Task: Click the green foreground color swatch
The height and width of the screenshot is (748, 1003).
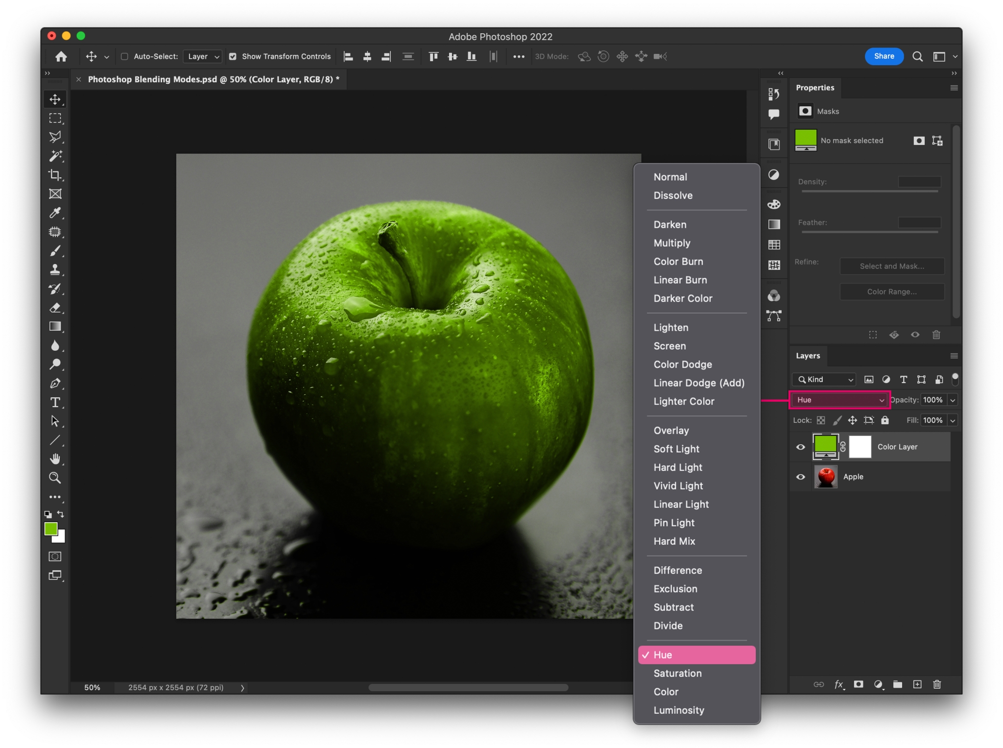Action: point(51,530)
